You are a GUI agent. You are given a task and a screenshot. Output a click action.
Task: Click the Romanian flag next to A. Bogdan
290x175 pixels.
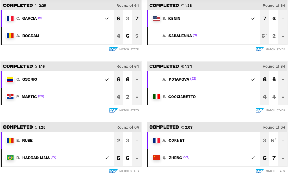[x=10, y=36]
